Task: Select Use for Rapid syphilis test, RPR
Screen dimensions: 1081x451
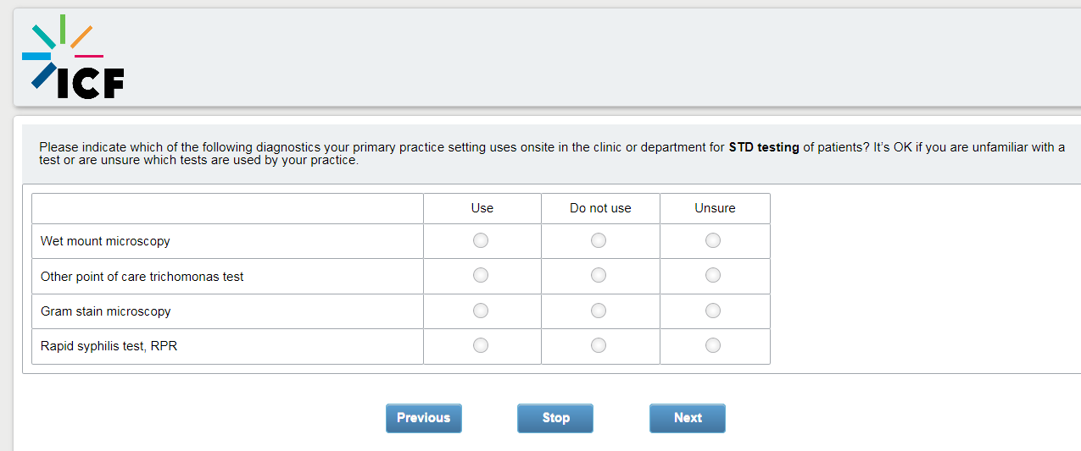Action: tap(481, 346)
